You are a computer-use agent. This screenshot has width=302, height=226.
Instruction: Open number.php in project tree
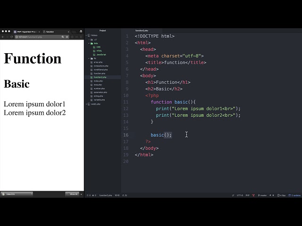[99, 89]
